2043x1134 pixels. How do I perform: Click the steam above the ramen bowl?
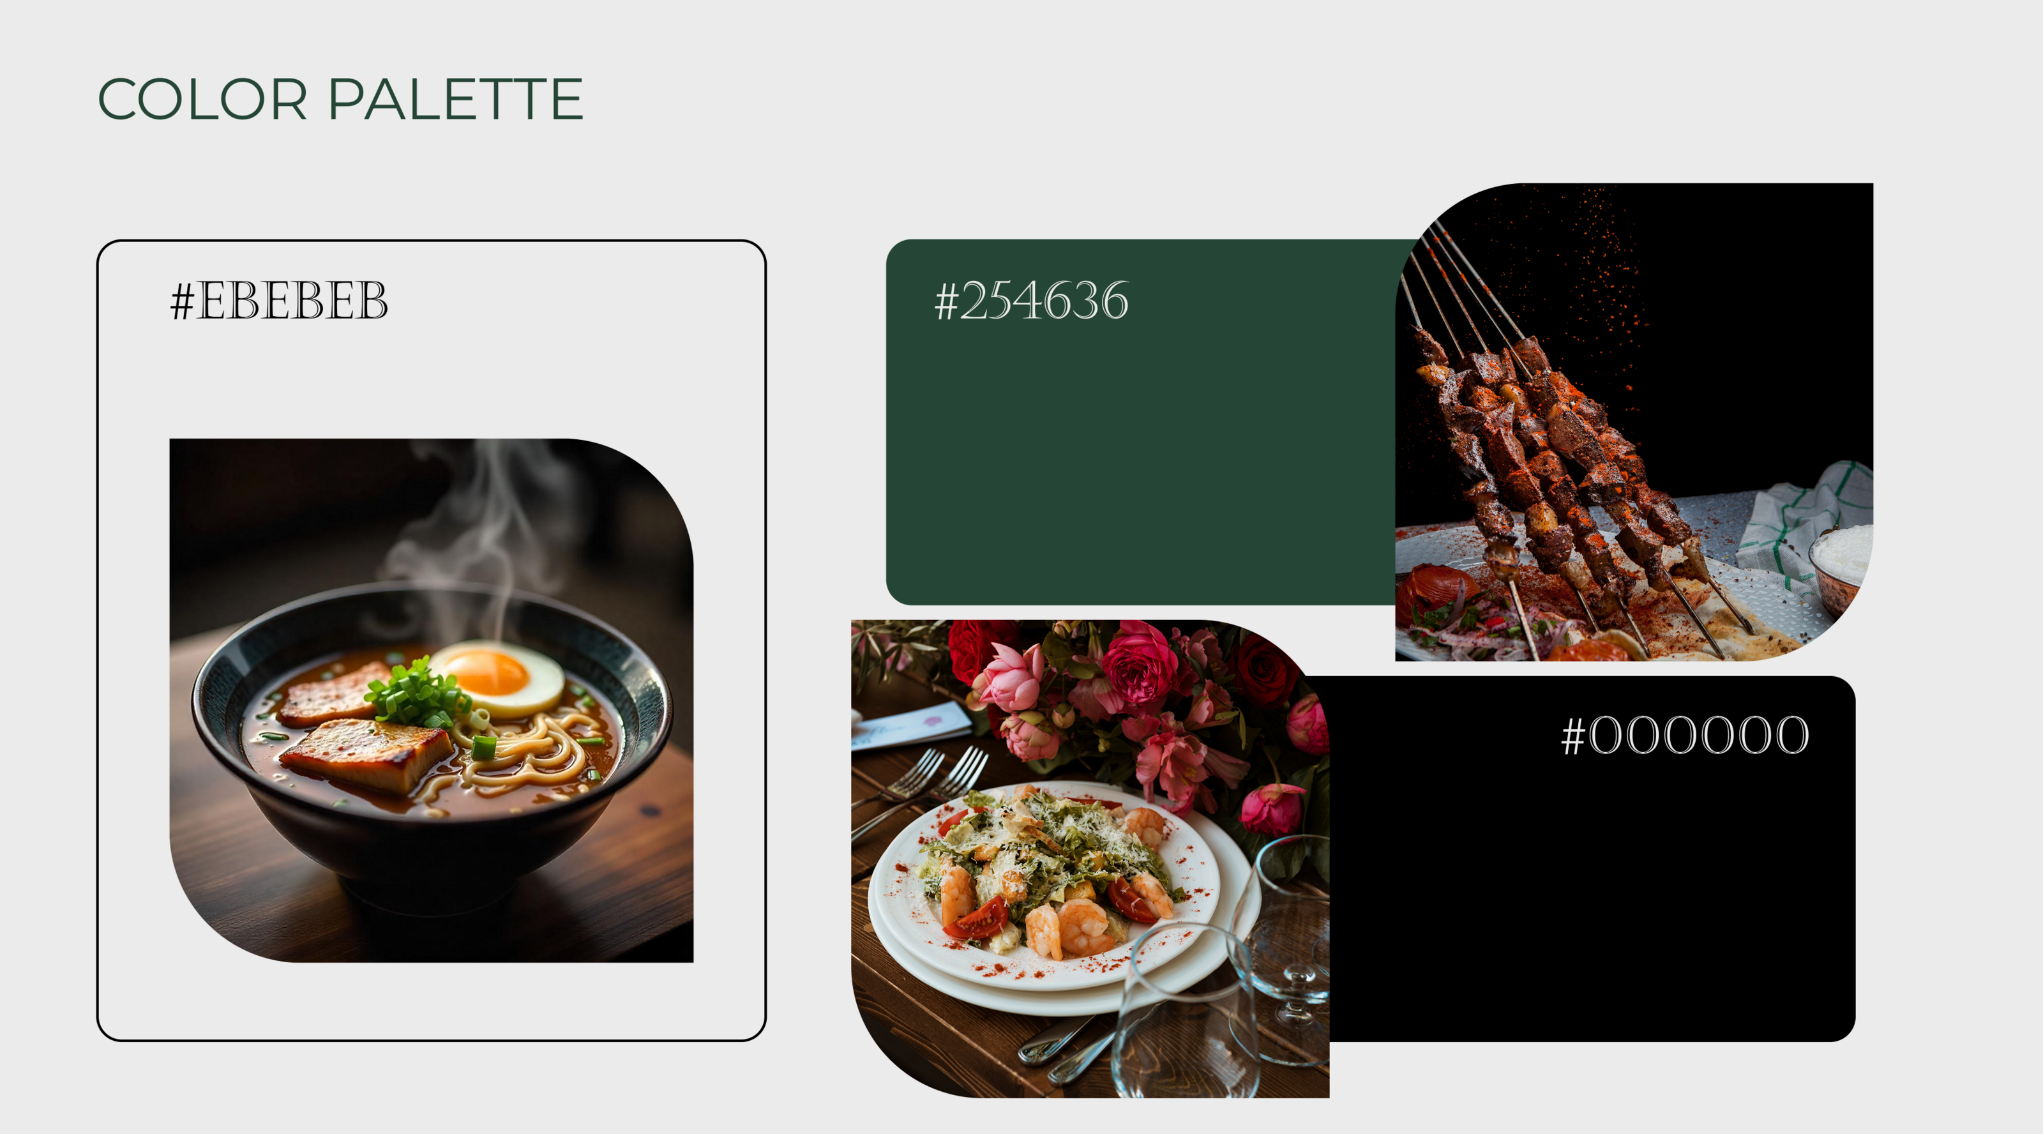[484, 540]
